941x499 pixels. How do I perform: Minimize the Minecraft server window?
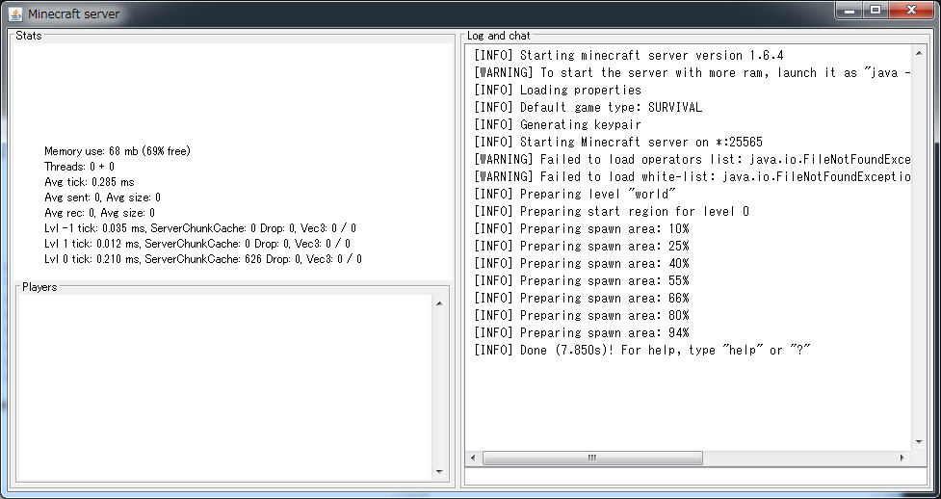point(850,10)
